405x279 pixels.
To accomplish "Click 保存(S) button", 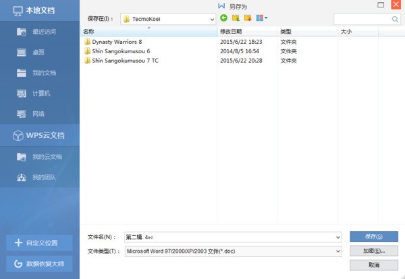I will point(374,237).
